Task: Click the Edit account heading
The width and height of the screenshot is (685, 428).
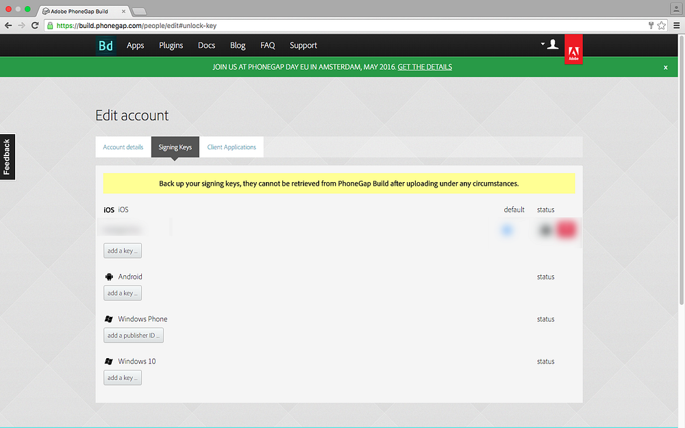Action: pyautogui.click(x=132, y=115)
